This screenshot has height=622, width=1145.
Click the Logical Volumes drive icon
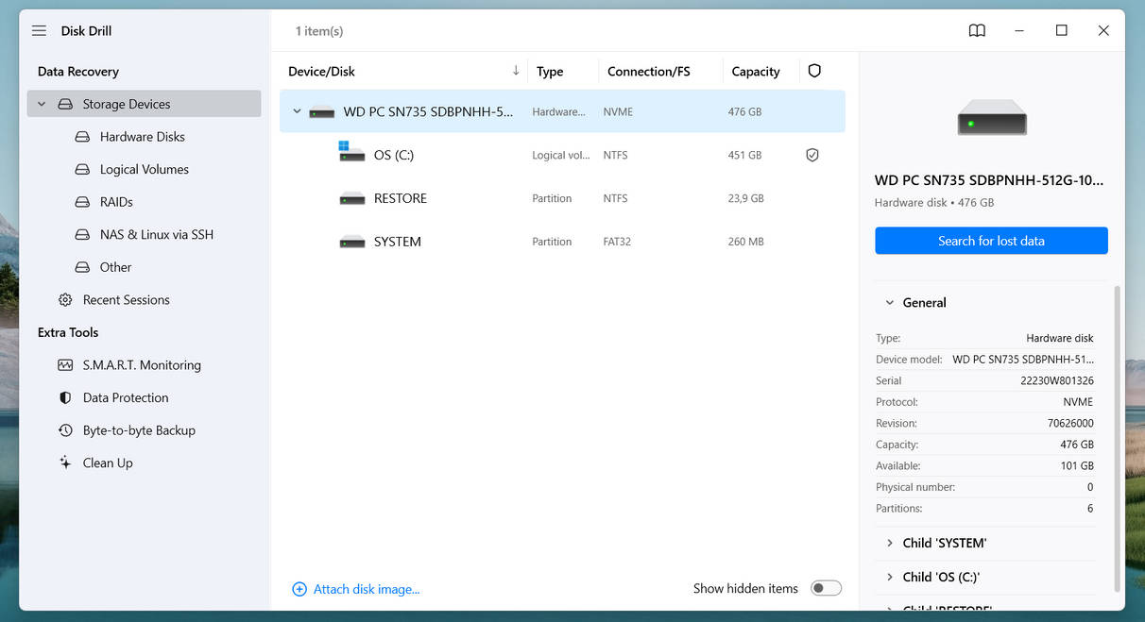pyautogui.click(x=82, y=170)
